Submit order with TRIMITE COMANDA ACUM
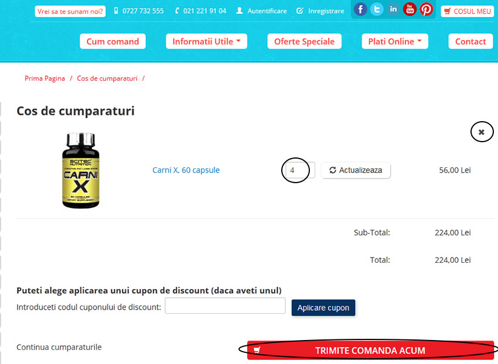The height and width of the screenshot is (364, 498). [370, 351]
